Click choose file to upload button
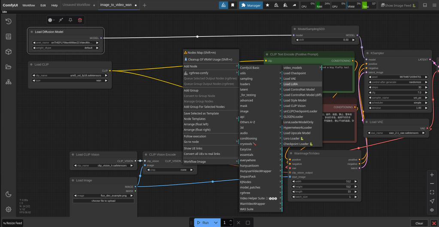 (103, 200)
